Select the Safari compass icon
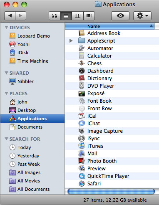This screenshot has height=205, width=159. tap(82, 184)
